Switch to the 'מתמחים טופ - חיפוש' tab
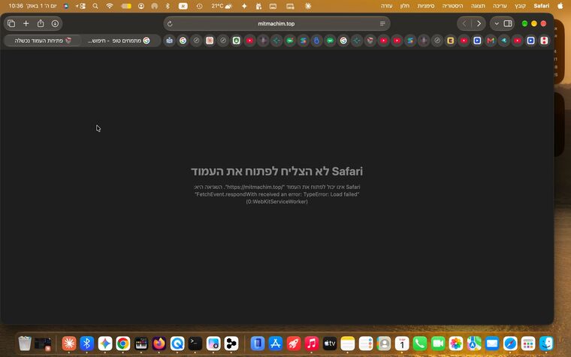571x357 pixels. (x=119, y=40)
